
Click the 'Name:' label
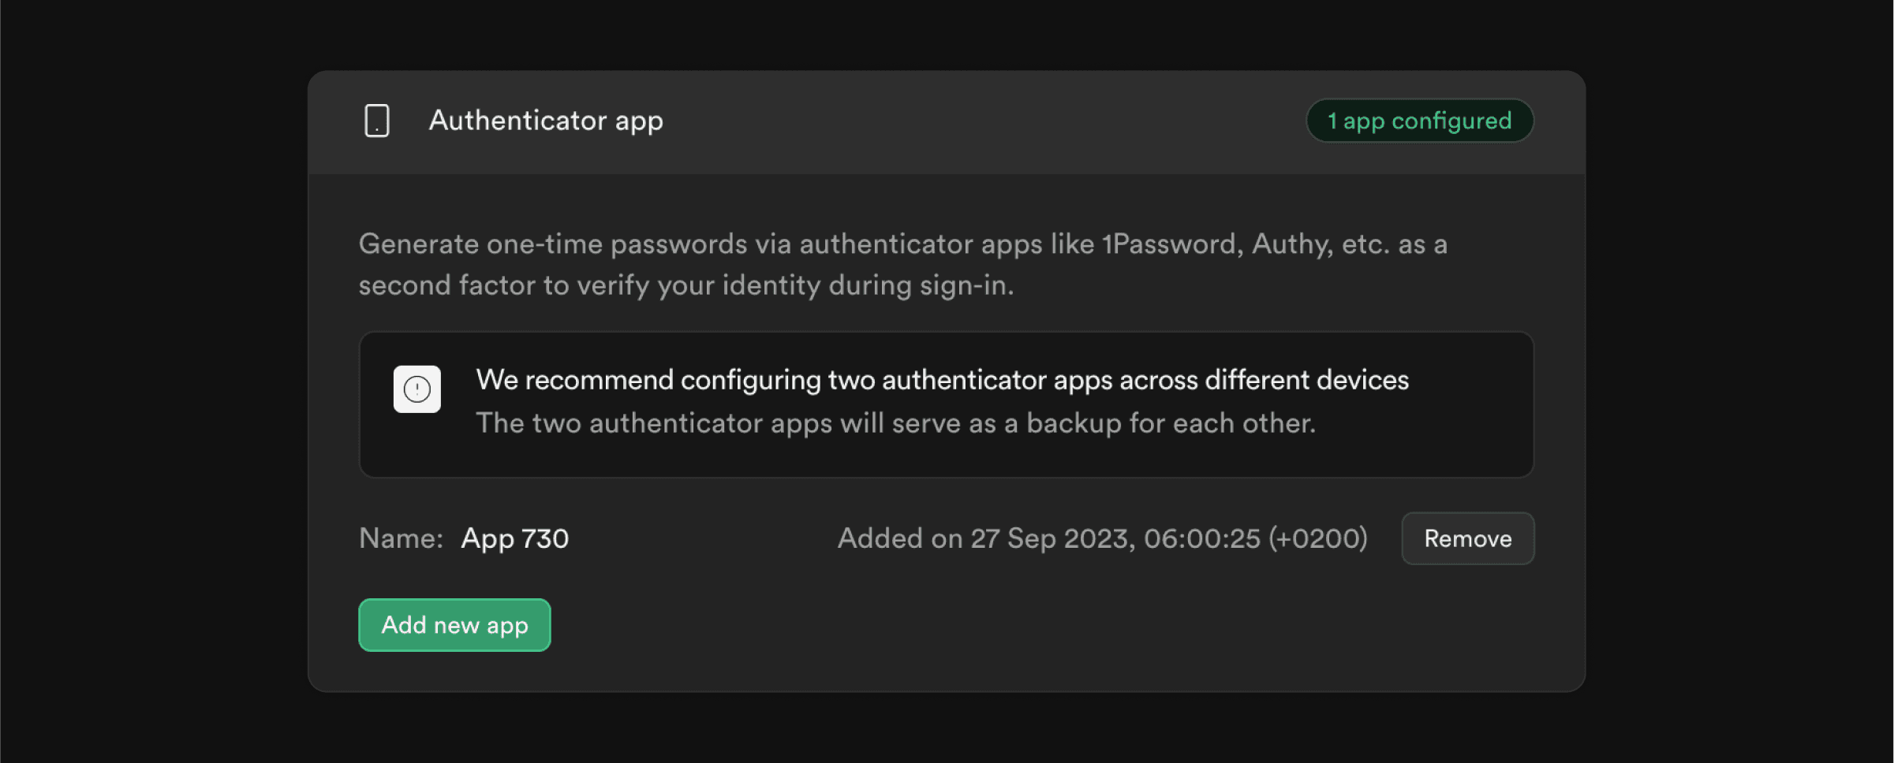click(401, 538)
